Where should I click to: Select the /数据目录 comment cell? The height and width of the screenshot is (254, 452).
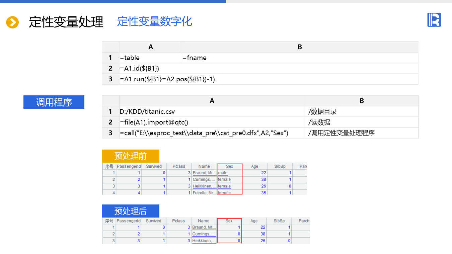[x=362, y=111]
